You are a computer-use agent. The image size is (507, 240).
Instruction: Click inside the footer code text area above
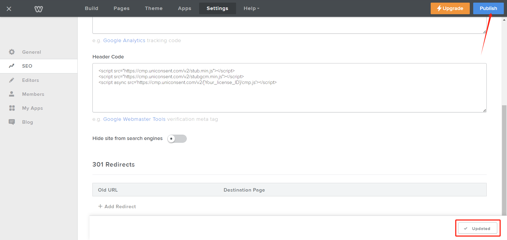[289, 25]
